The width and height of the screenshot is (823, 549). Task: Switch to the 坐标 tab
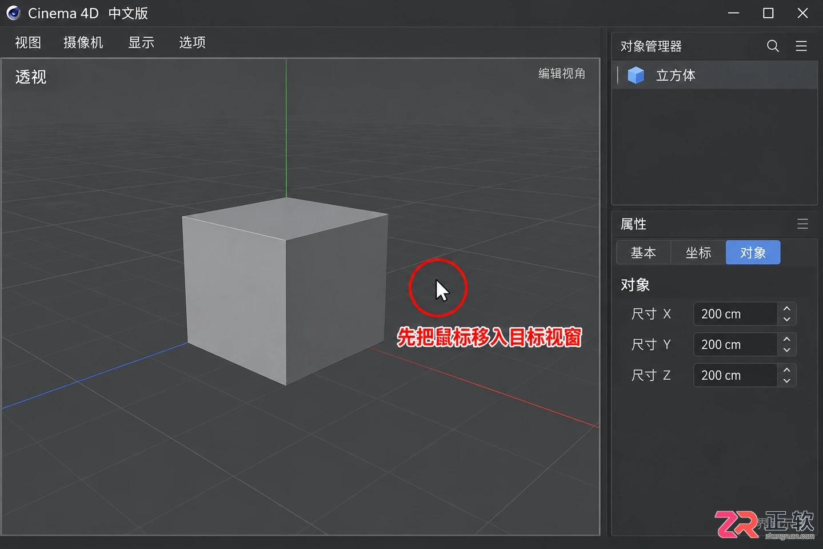click(x=698, y=253)
